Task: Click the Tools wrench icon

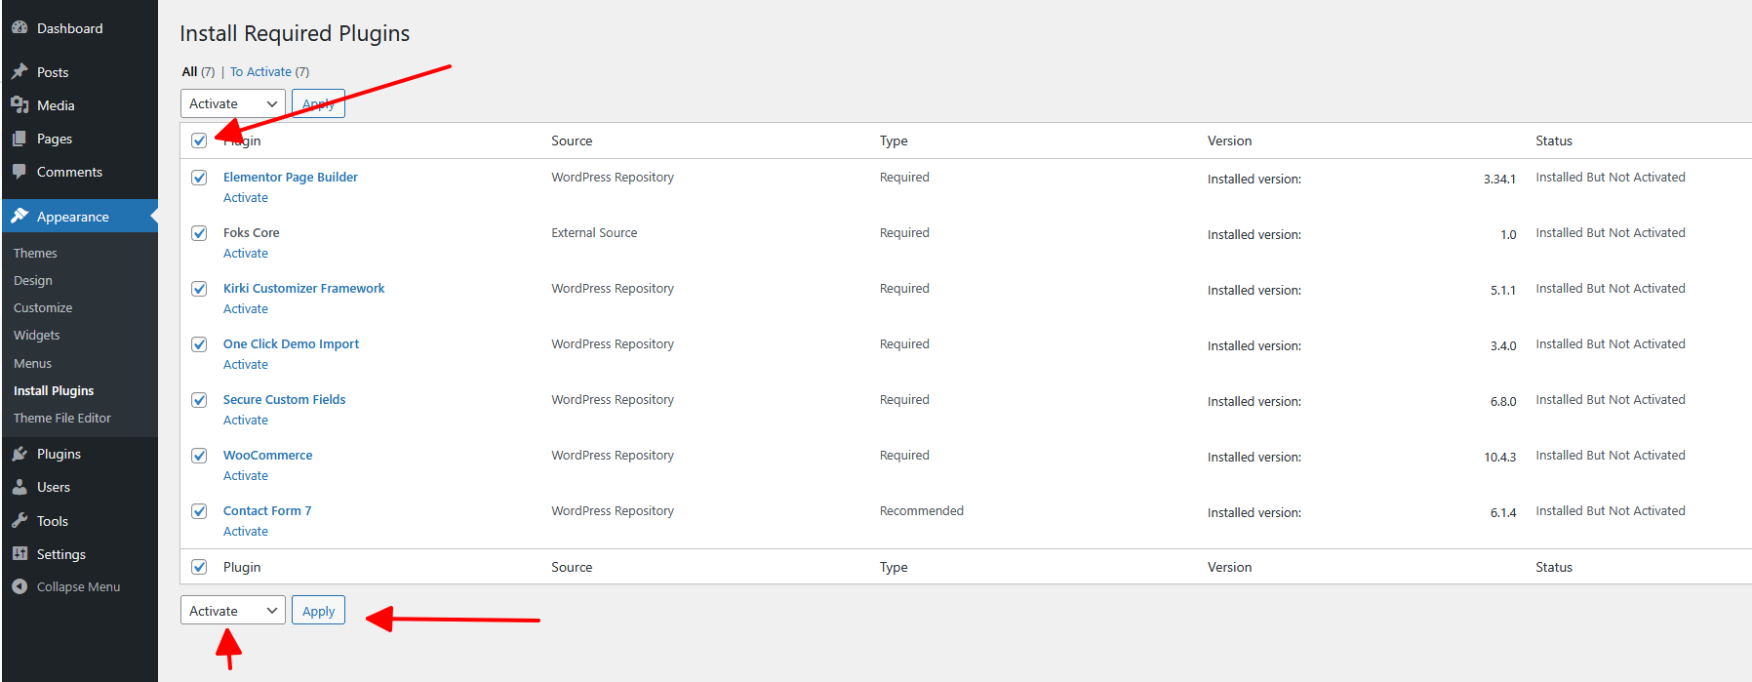Action: [x=20, y=521]
